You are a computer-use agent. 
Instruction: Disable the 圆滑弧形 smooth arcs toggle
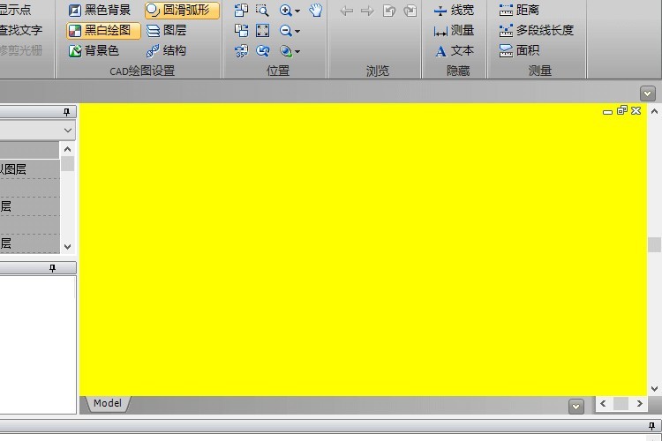[x=182, y=10]
